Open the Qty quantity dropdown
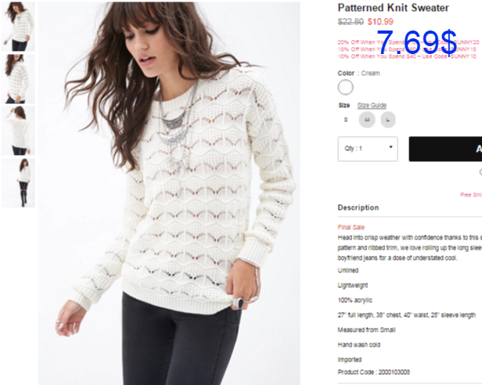This screenshot has width=482, height=385. pos(368,149)
